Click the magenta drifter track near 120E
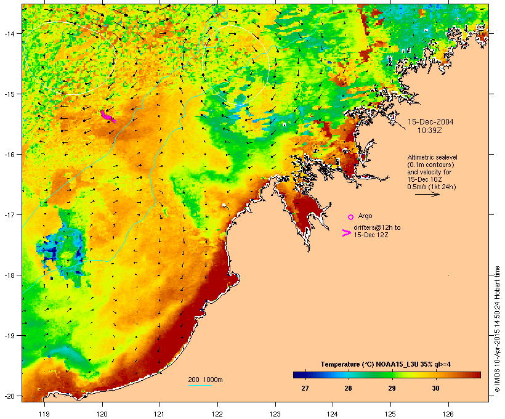Screen dimensions: 505x419 click(108, 116)
